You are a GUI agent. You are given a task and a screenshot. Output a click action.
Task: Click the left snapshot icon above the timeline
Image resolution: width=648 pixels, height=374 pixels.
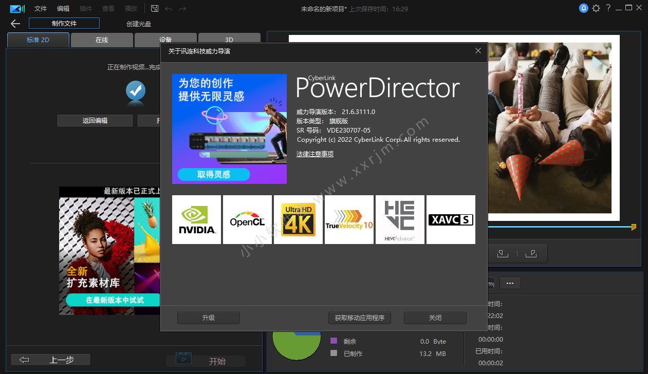[502, 253]
